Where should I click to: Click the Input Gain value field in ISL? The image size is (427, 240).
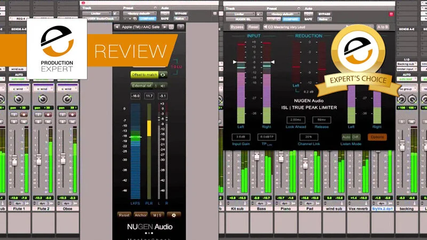coord(241,137)
